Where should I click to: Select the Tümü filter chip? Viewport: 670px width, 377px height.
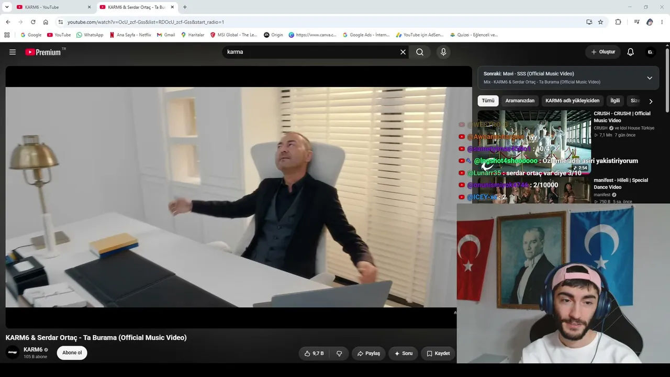tap(488, 101)
